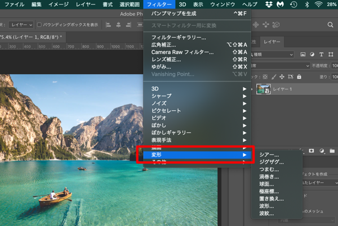Choose Camera Raw フィルター... item

[x=197, y=52]
